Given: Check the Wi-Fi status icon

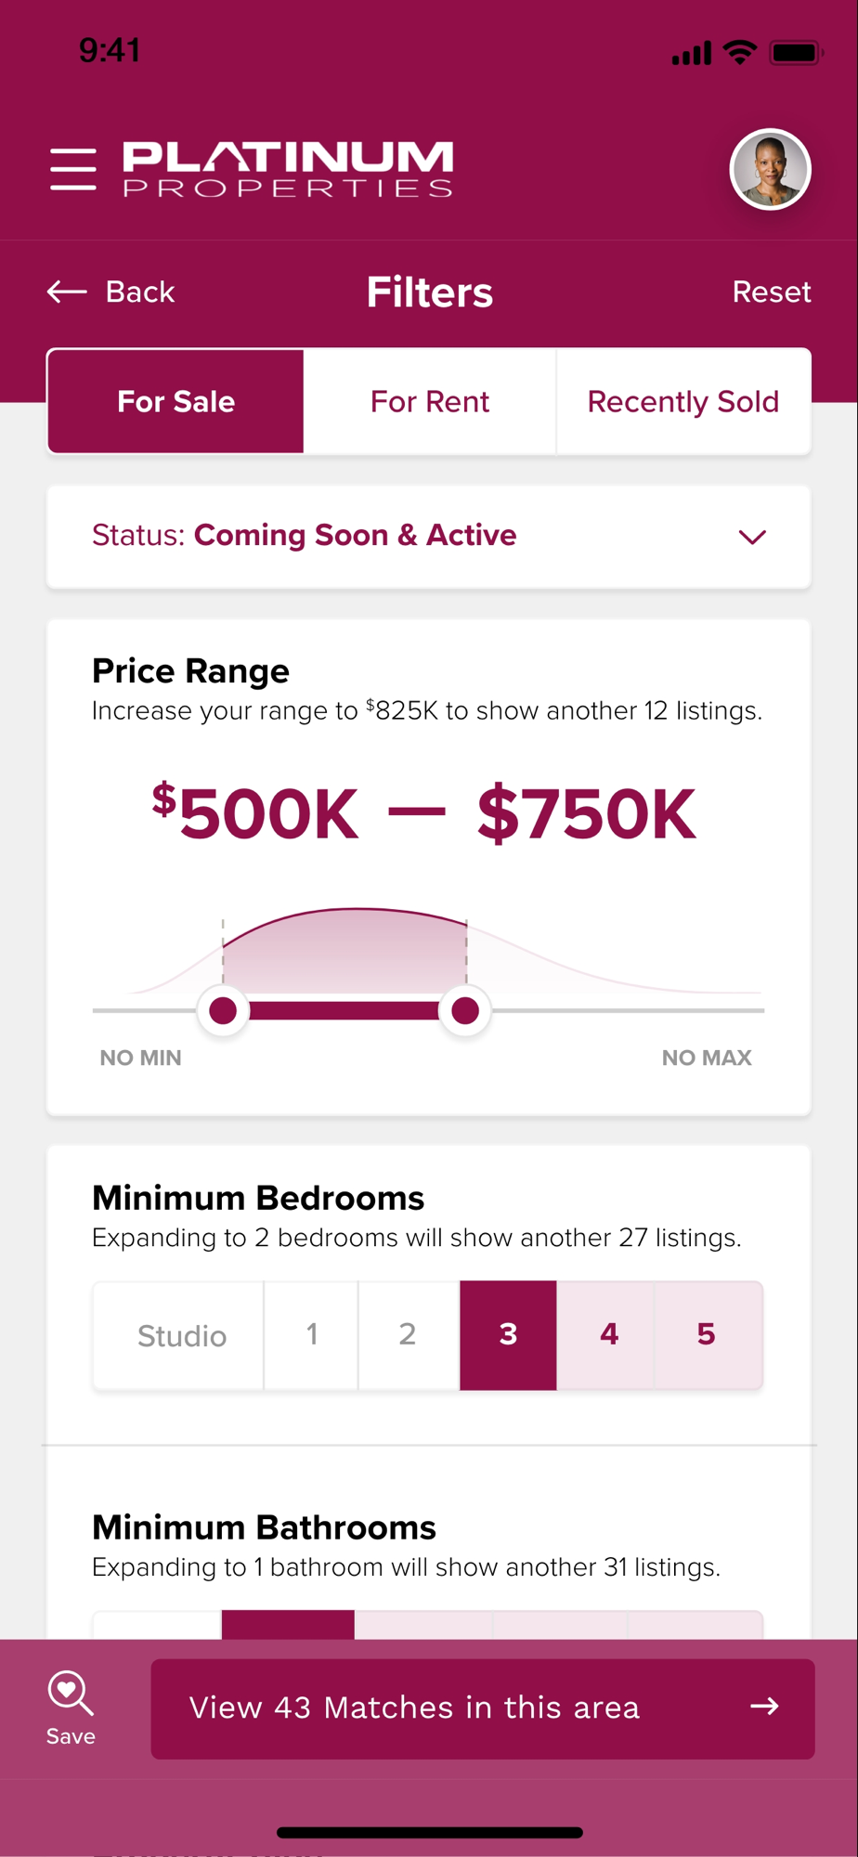Looking at the screenshot, I should point(740,52).
